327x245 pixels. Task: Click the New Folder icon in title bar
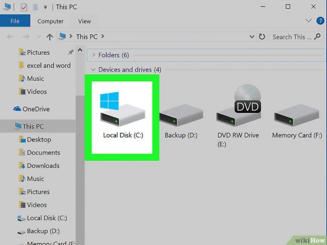tap(35, 8)
